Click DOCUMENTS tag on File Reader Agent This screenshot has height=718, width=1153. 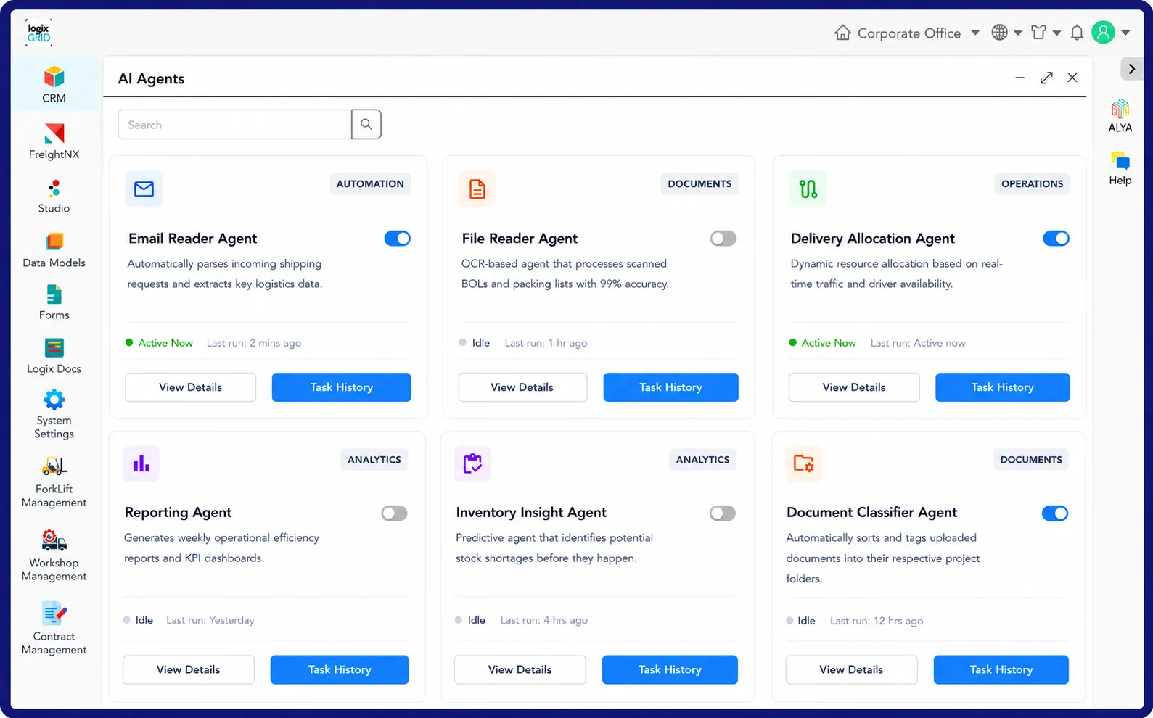pyautogui.click(x=699, y=184)
